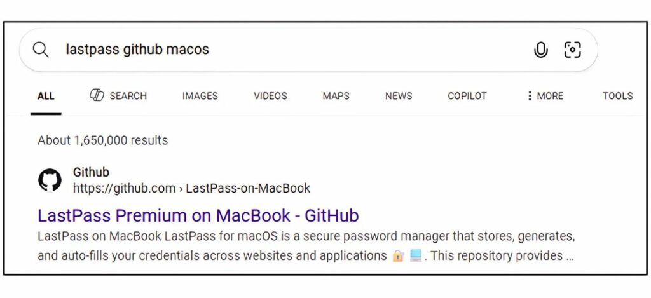This screenshot has width=651, height=298.
Task: Open the VIDEOS tab
Action: 270,96
